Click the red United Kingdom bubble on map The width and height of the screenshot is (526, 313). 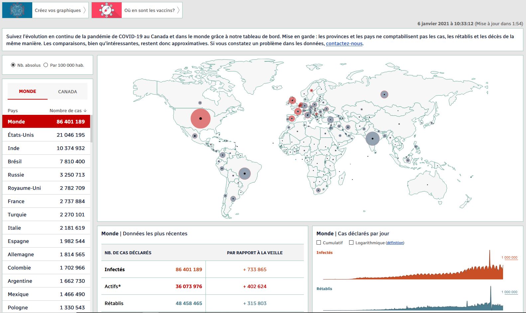click(x=292, y=100)
